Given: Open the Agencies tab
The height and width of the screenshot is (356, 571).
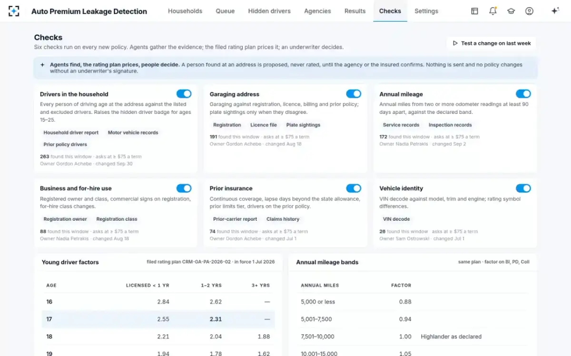Looking at the screenshot, I should (317, 11).
